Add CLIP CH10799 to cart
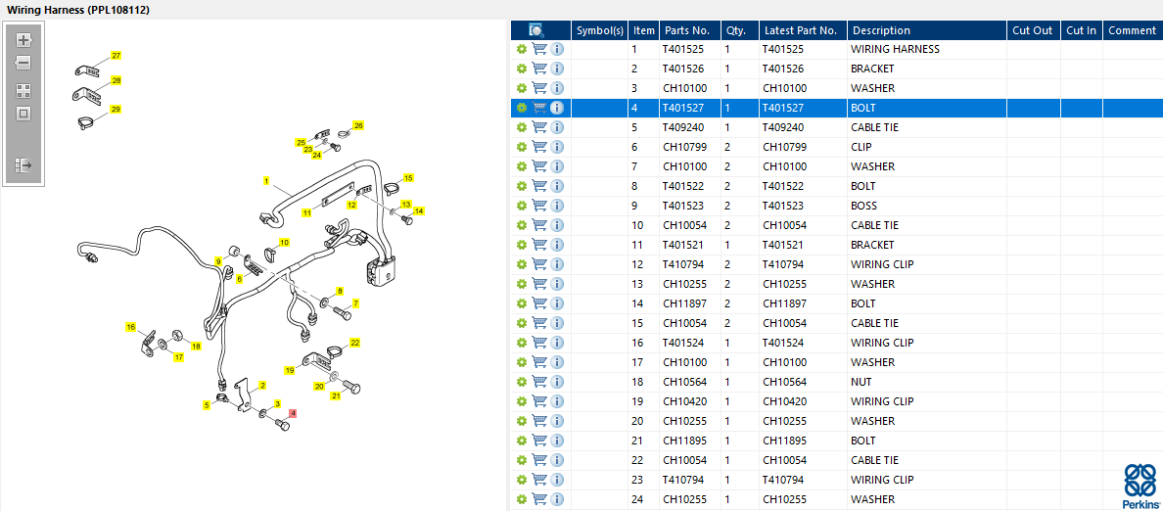 pos(539,147)
